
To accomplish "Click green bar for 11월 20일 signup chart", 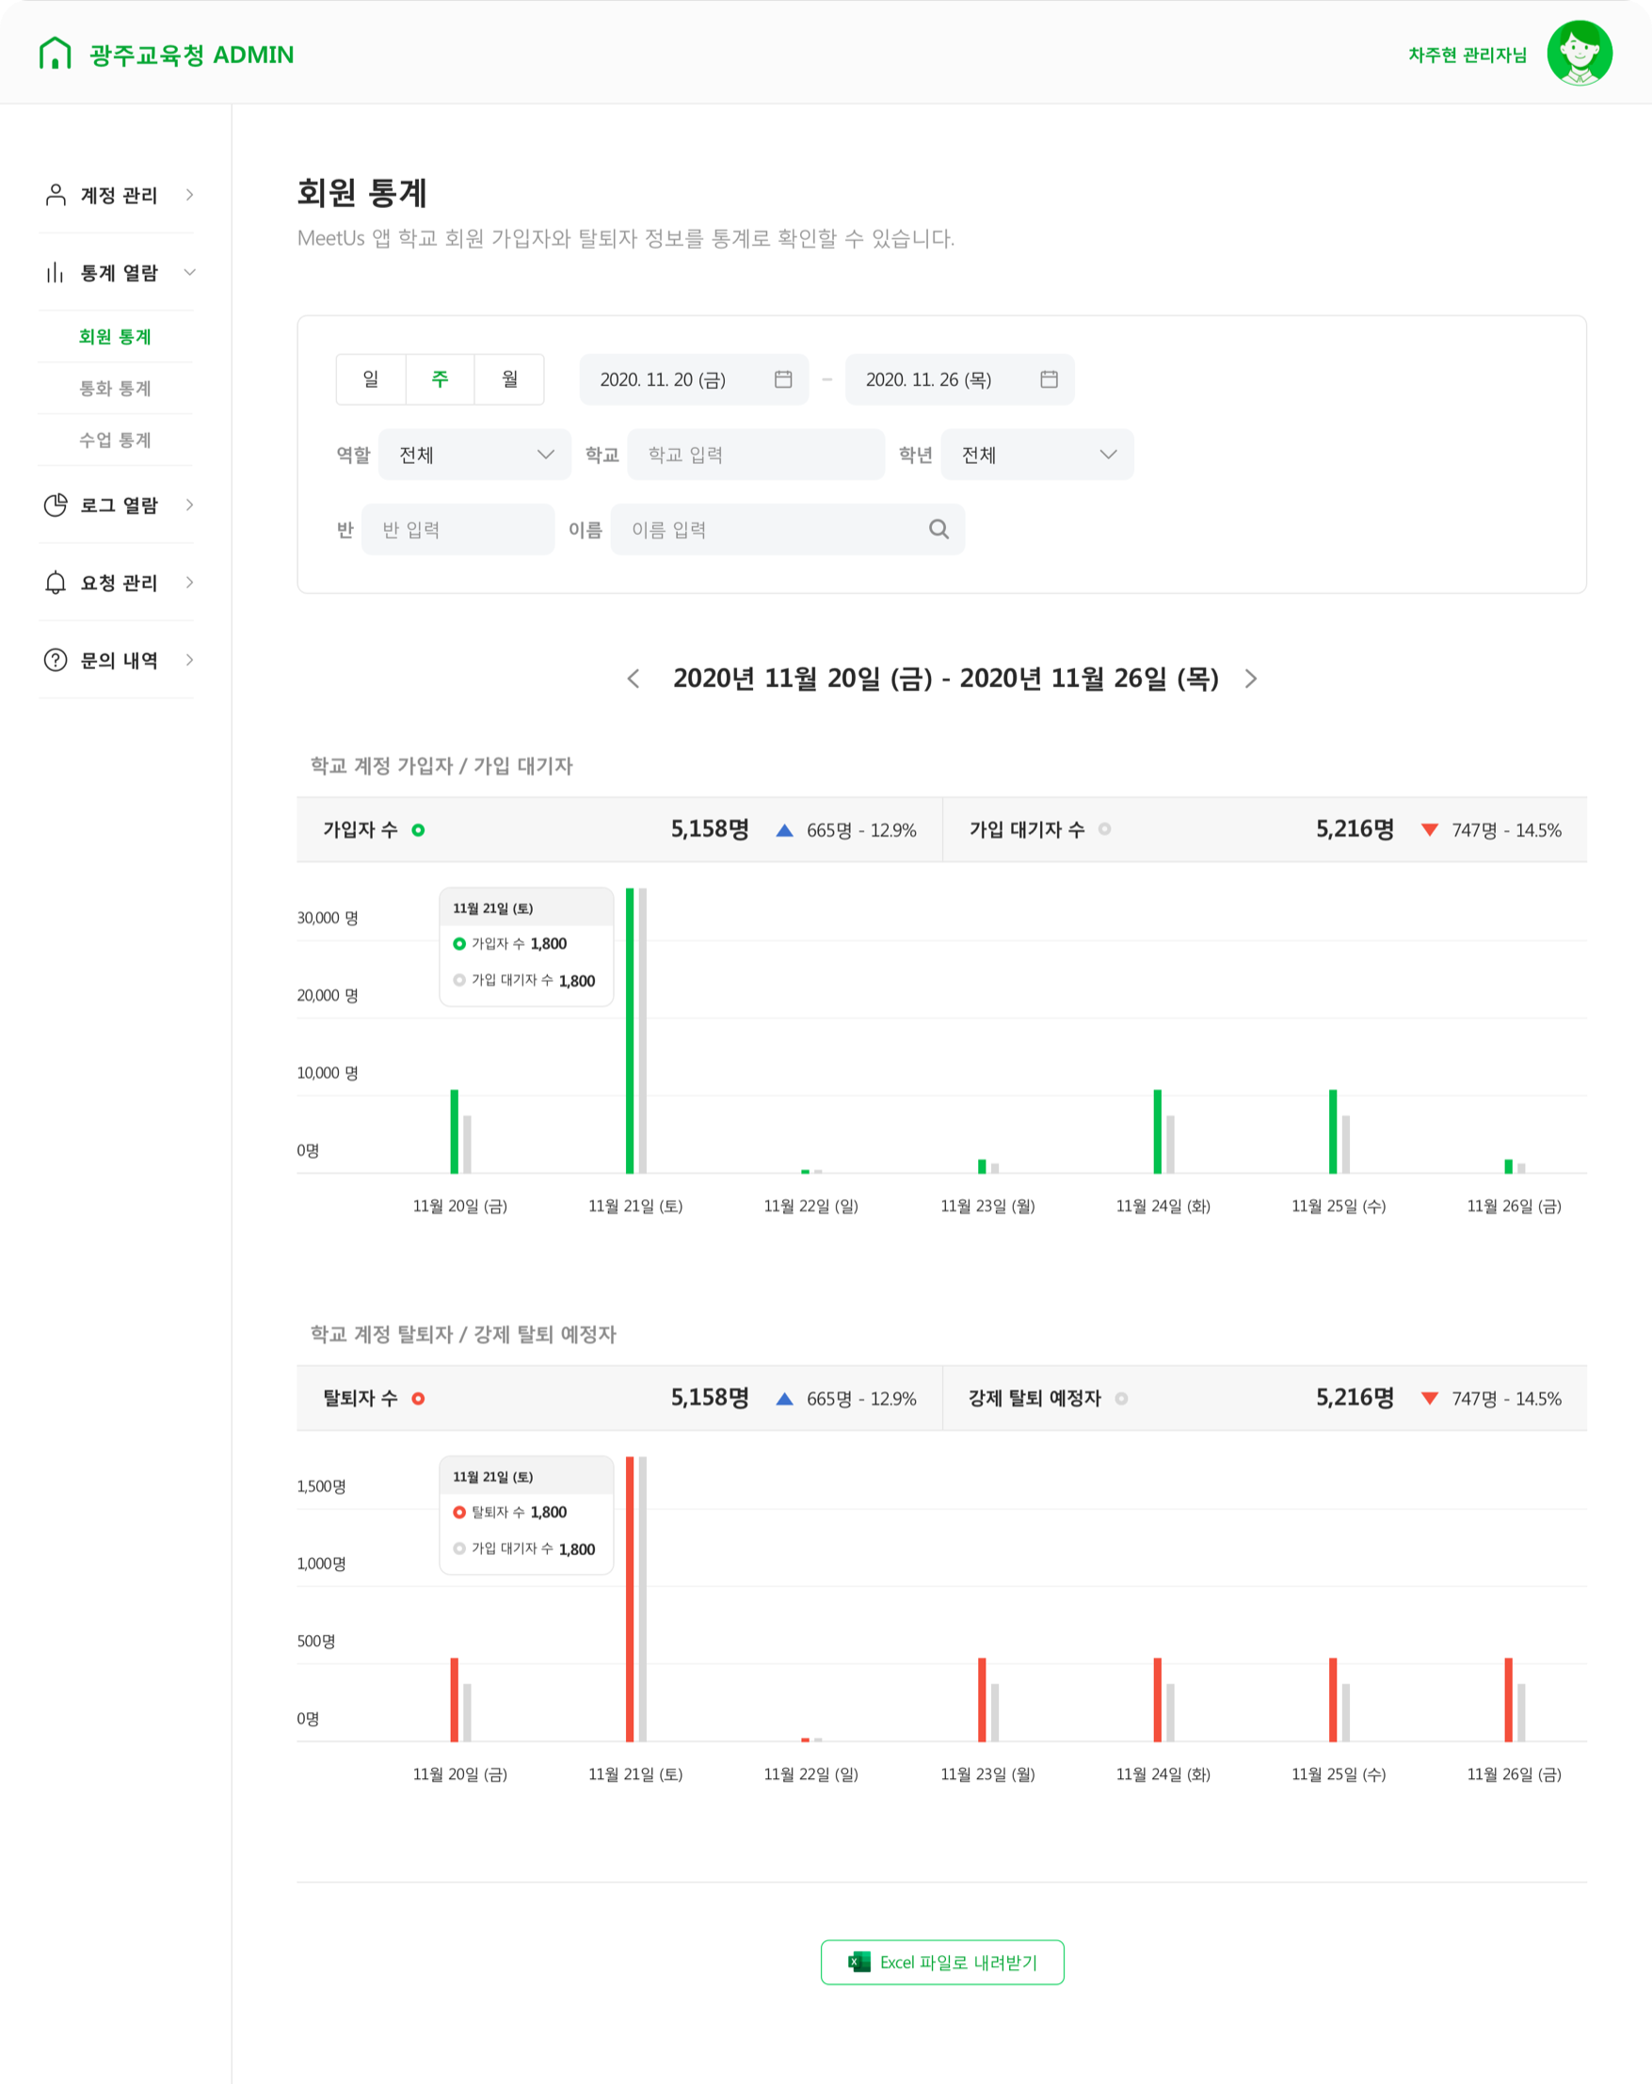I will 455,1130.
